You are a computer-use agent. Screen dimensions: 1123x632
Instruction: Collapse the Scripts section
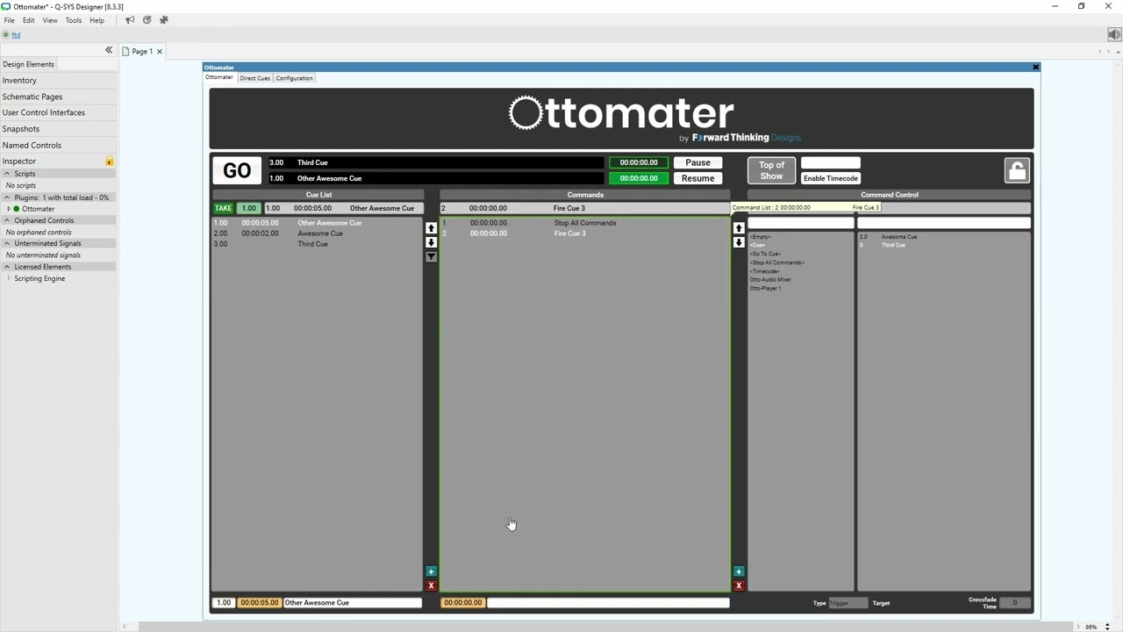pos(7,174)
